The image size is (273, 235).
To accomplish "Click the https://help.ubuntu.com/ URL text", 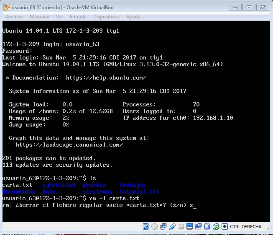I will tap(106, 77).
